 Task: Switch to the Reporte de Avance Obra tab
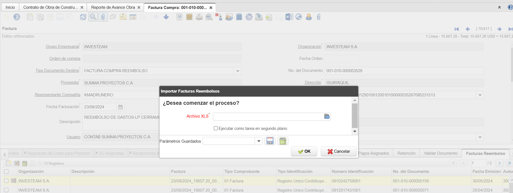pos(113,7)
